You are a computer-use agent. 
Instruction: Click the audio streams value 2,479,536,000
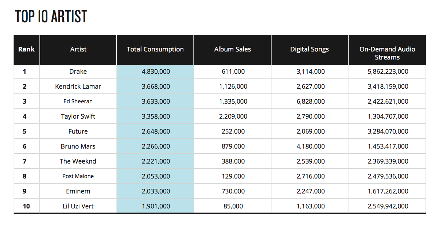tap(388, 177)
